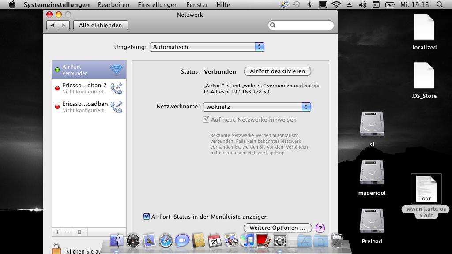Viewport: 452px width, 254px height.
Task: Click the minus icon to remove the selected service
Action: click(68, 232)
